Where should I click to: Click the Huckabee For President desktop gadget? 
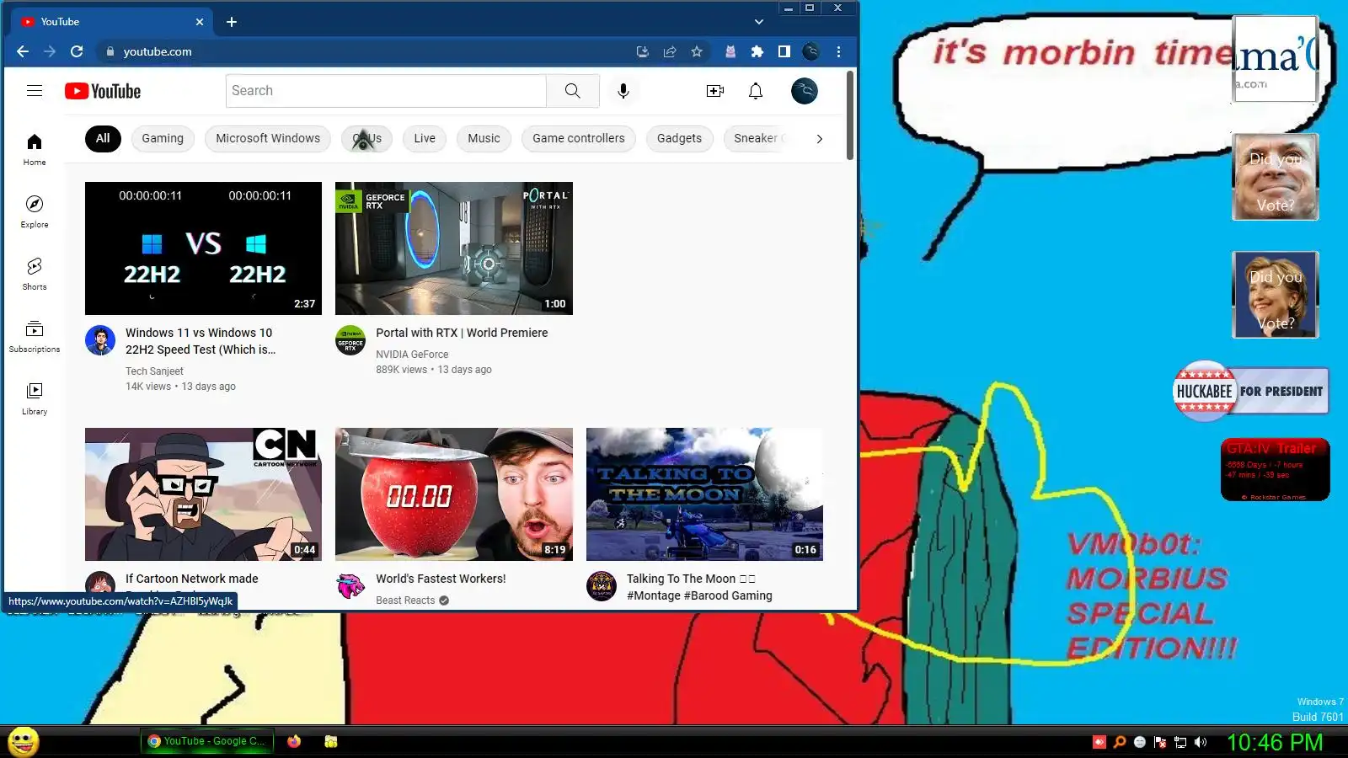click(x=1251, y=391)
